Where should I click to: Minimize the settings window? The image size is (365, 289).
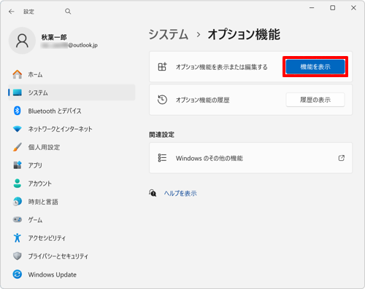coord(312,8)
